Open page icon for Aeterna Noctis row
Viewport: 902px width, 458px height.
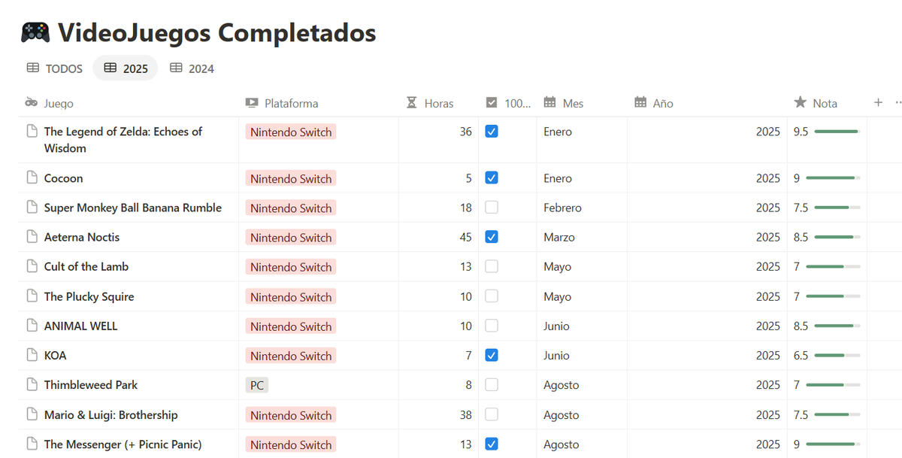(x=32, y=236)
